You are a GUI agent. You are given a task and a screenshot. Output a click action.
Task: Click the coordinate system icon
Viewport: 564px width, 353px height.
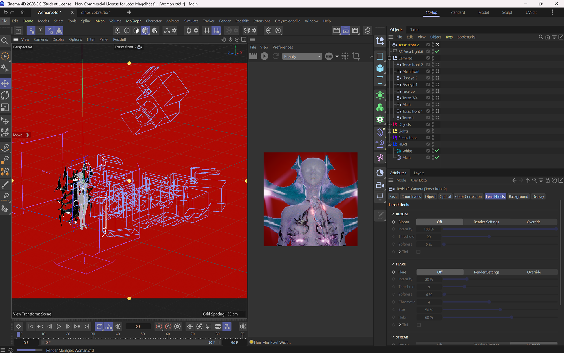tap(59, 30)
